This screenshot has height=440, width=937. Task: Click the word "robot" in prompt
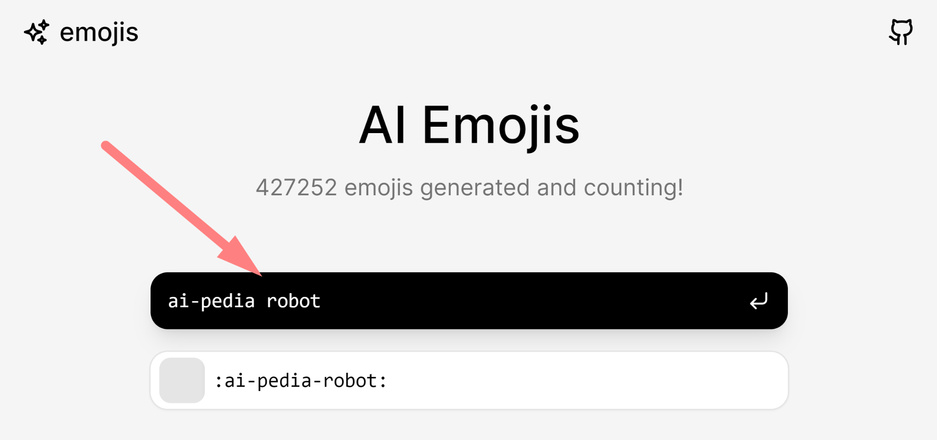pyautogui.click(x=293, y=301)
